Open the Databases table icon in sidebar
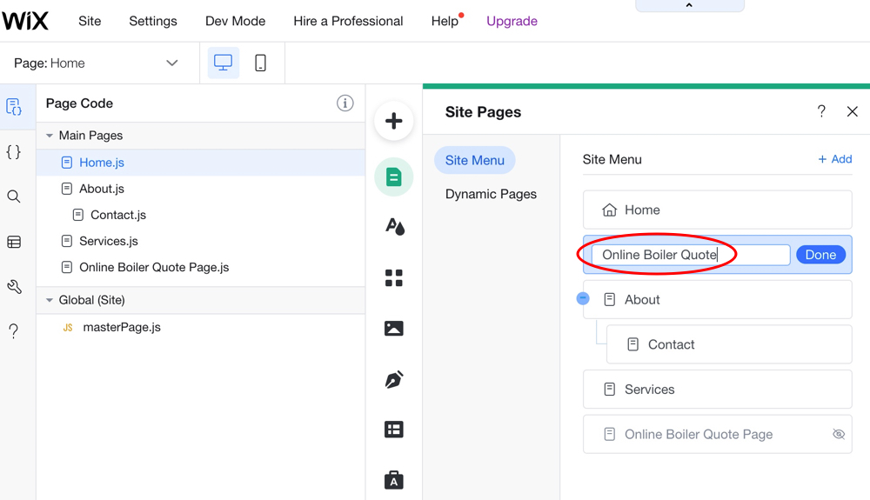The height and width of the screenshot is (500, 870). (14, 242)
